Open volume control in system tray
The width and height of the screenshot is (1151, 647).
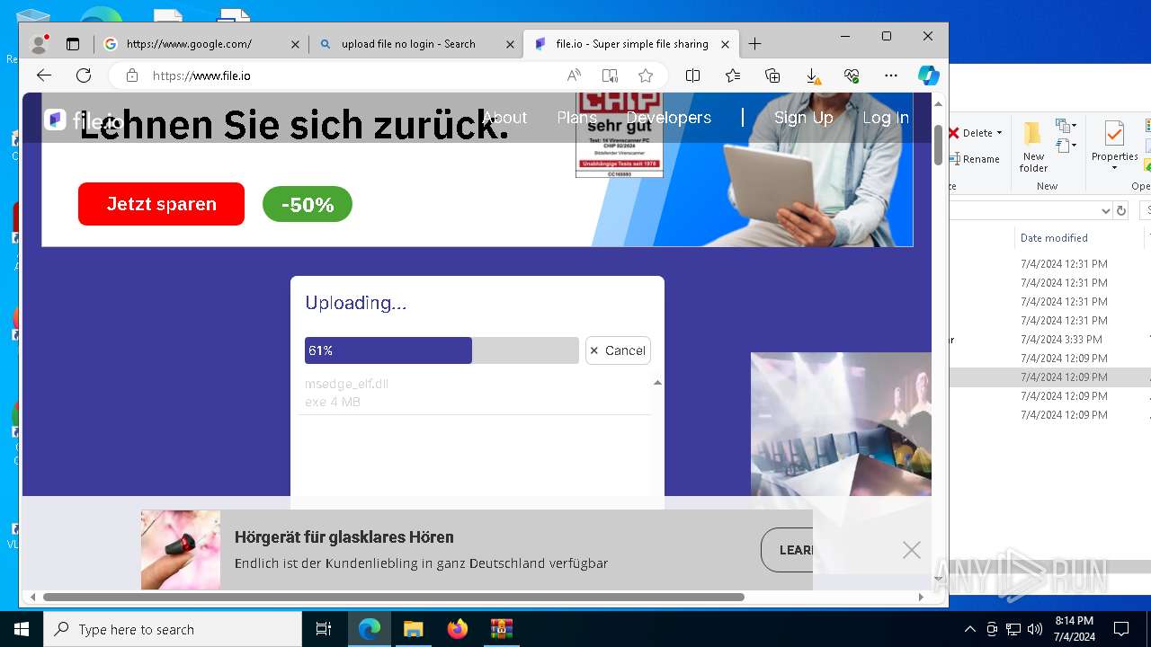(x=1035, y=629)
